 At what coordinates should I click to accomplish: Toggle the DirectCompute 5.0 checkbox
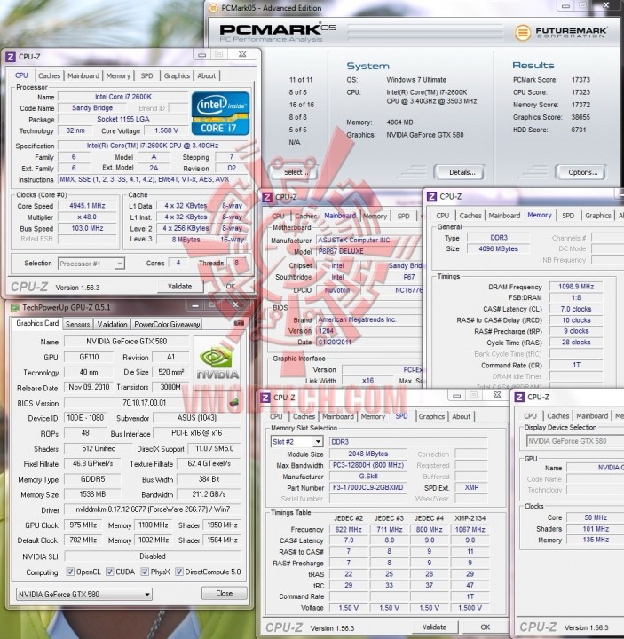coord(179,572)
